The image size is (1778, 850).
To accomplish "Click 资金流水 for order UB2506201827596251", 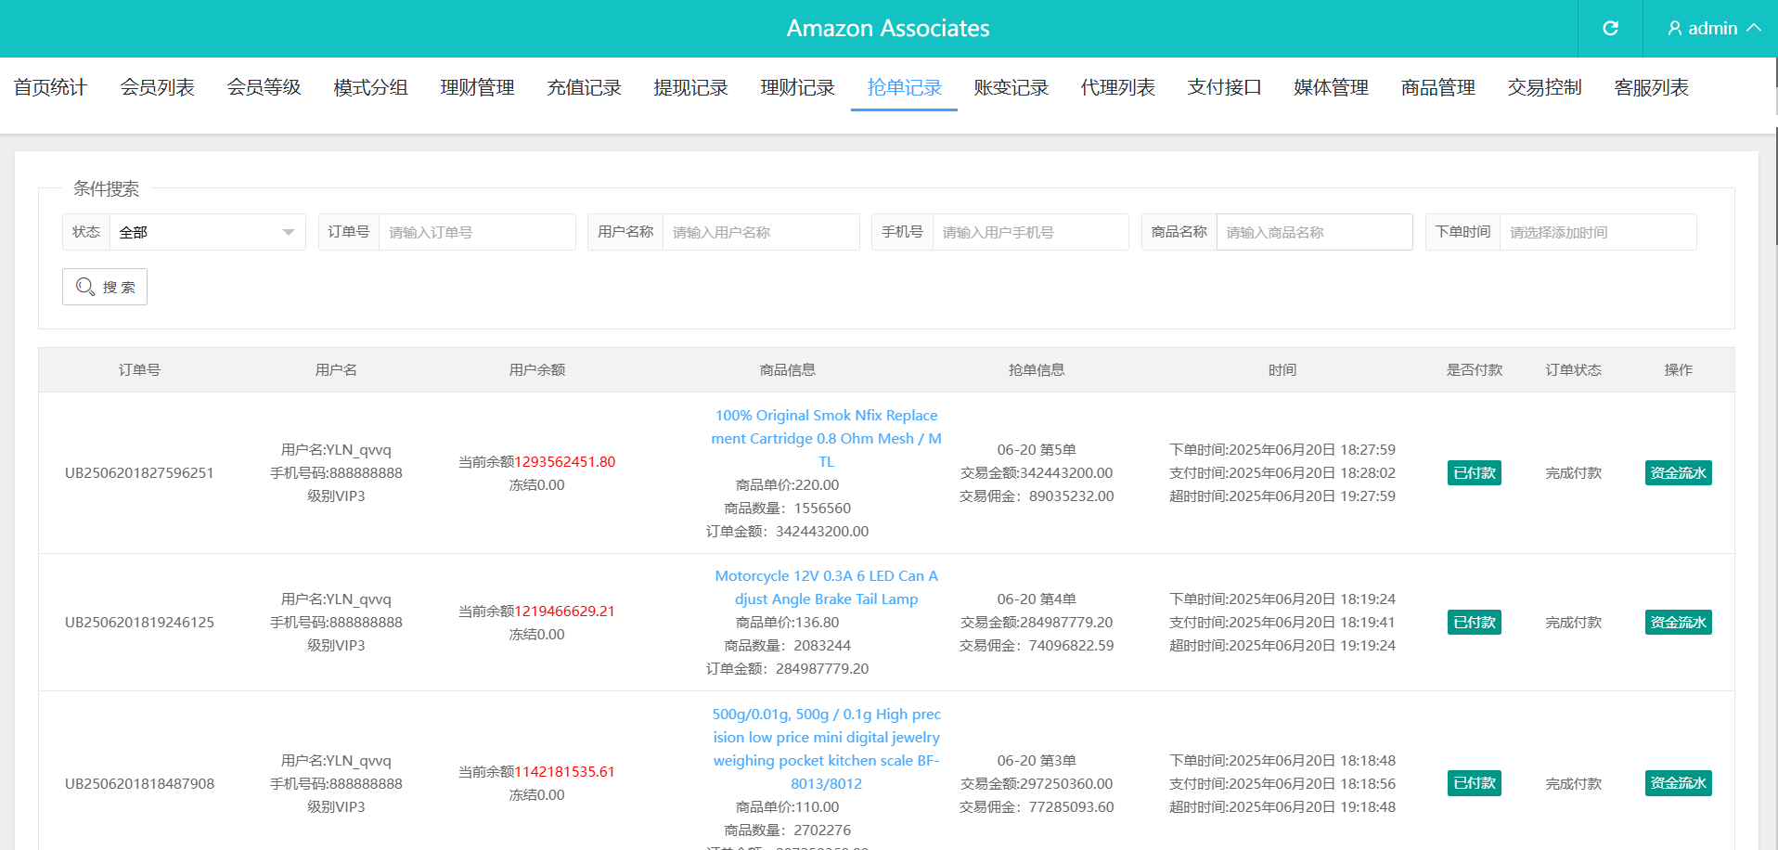I will click(1678, 472).
